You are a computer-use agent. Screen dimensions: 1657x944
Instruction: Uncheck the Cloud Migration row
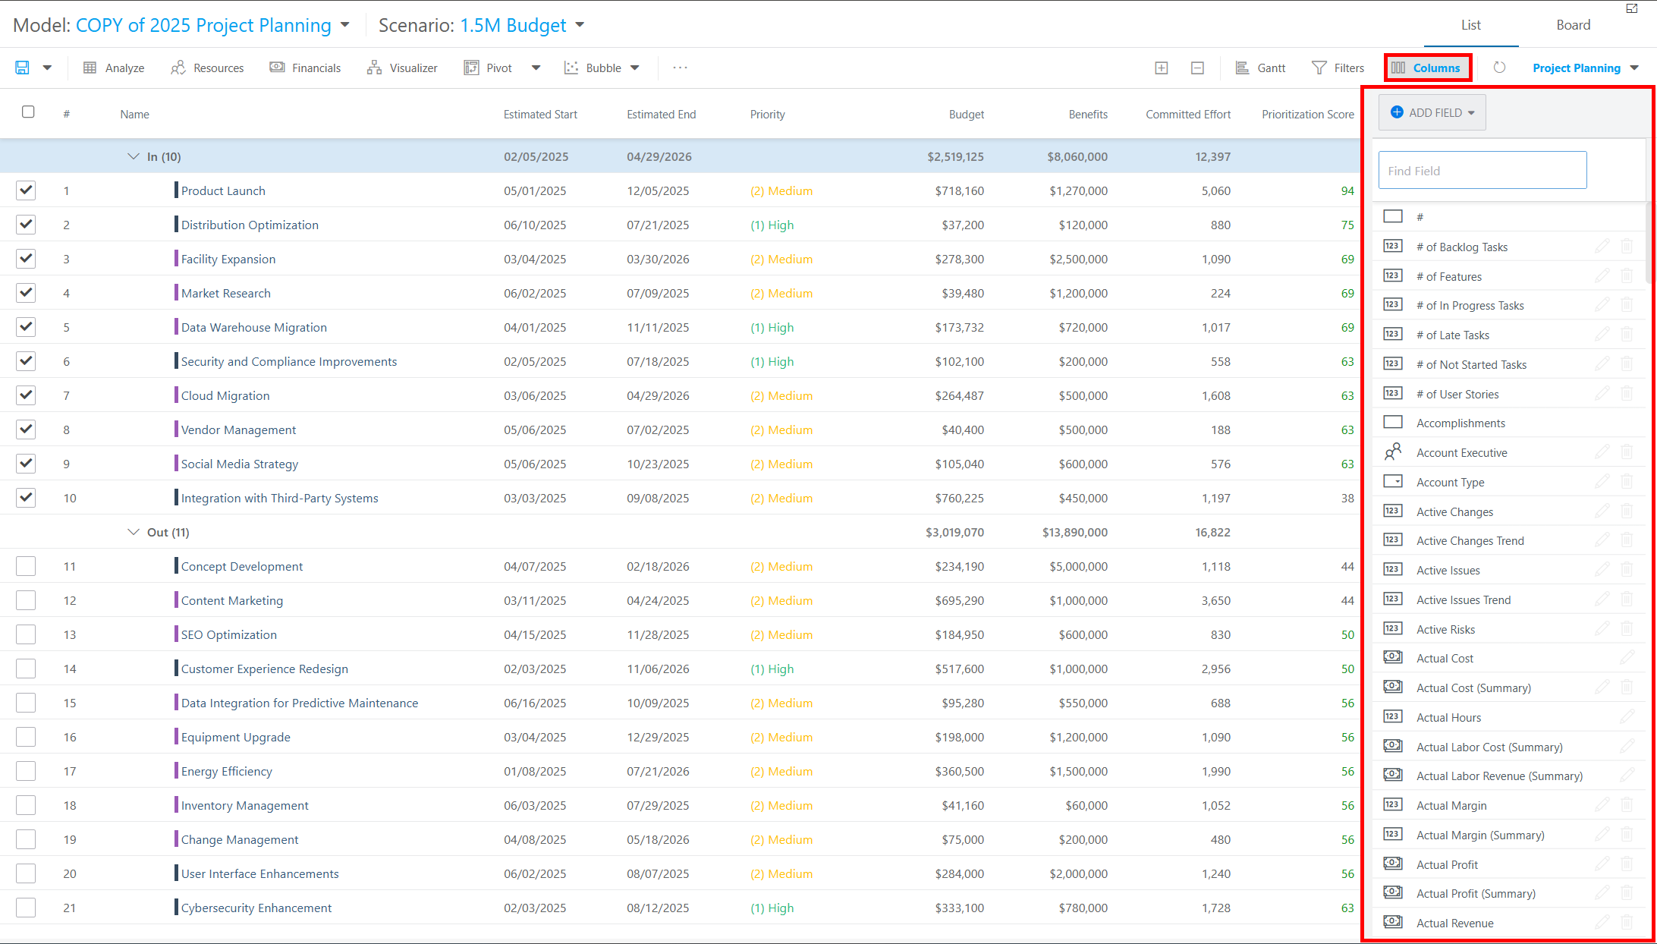pos(26,395)
